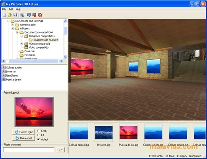Select the Escritorio tree row
This screenshot has width=207, height=159.
tap(30, 51)
